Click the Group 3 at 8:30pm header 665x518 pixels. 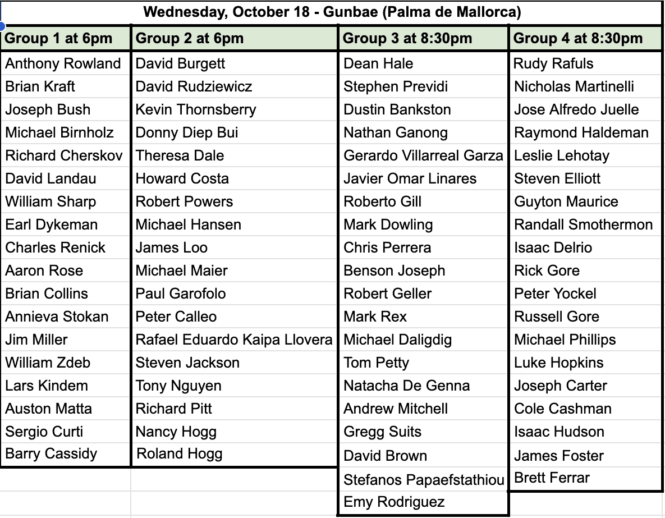click(423, 38)
